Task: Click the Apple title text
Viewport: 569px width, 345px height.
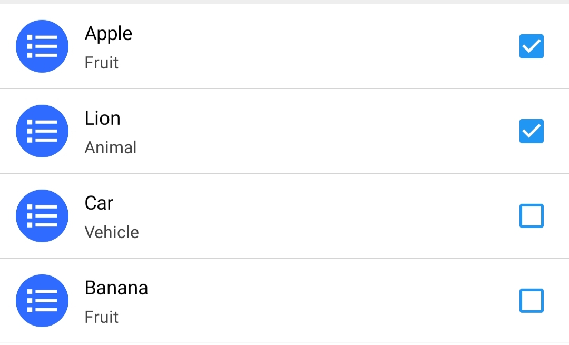Action: [x=109, y=34]
